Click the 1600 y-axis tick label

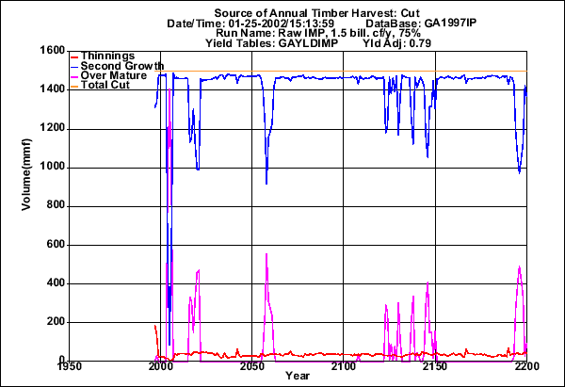click(x=51, y=51)
